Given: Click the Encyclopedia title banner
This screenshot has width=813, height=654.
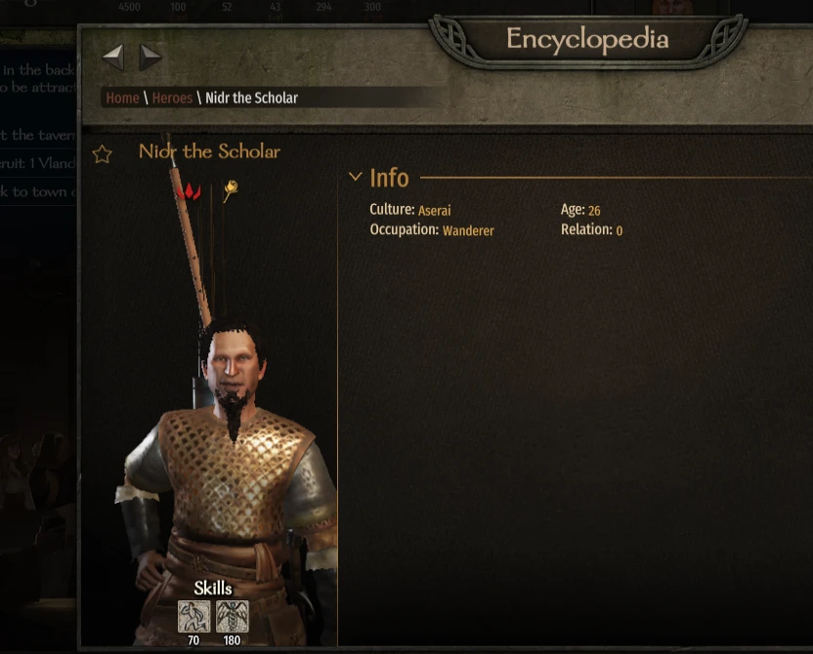Looking at the screenshot, I should click(587, 39).
